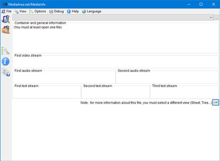The height and width of the screenshot is (161, 220).
Task: Click the 'Third text stream' label
Action: [165, 86]
